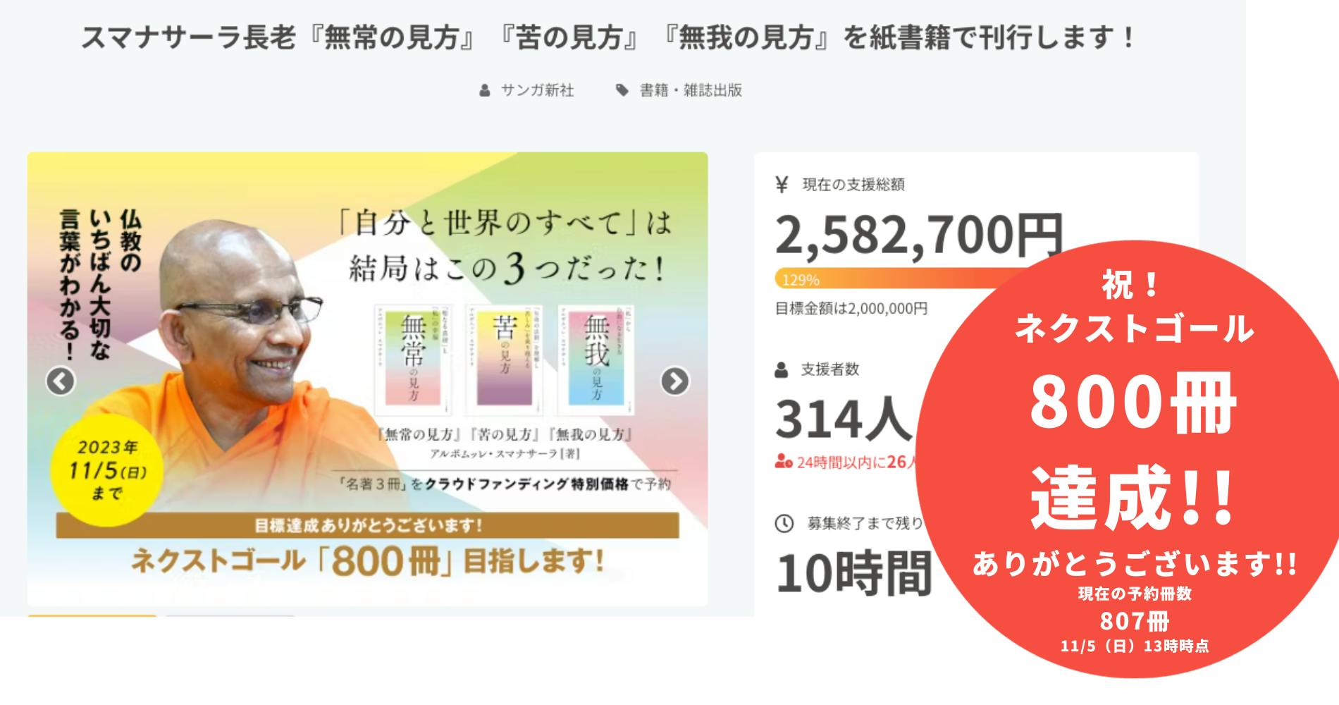
Task: Advance the banner with the next arrow
Action: point(674,381)
